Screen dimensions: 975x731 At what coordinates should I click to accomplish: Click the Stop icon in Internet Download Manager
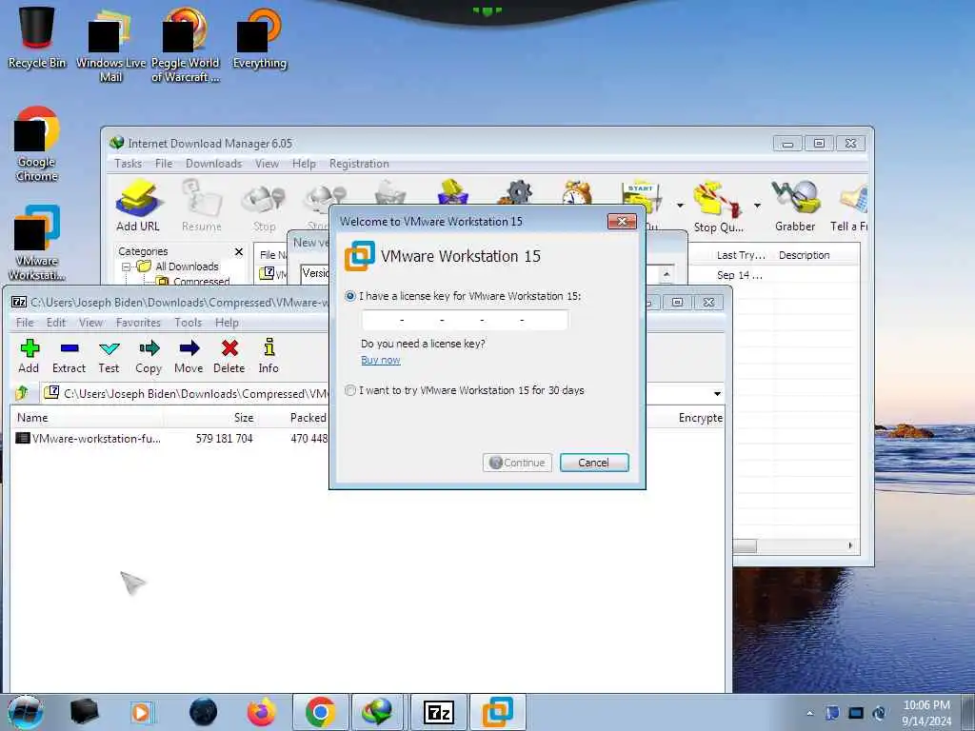point(265,206)
